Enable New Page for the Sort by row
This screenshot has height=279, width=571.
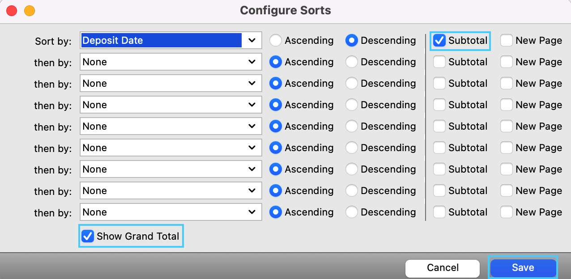(x=507, y=40)
